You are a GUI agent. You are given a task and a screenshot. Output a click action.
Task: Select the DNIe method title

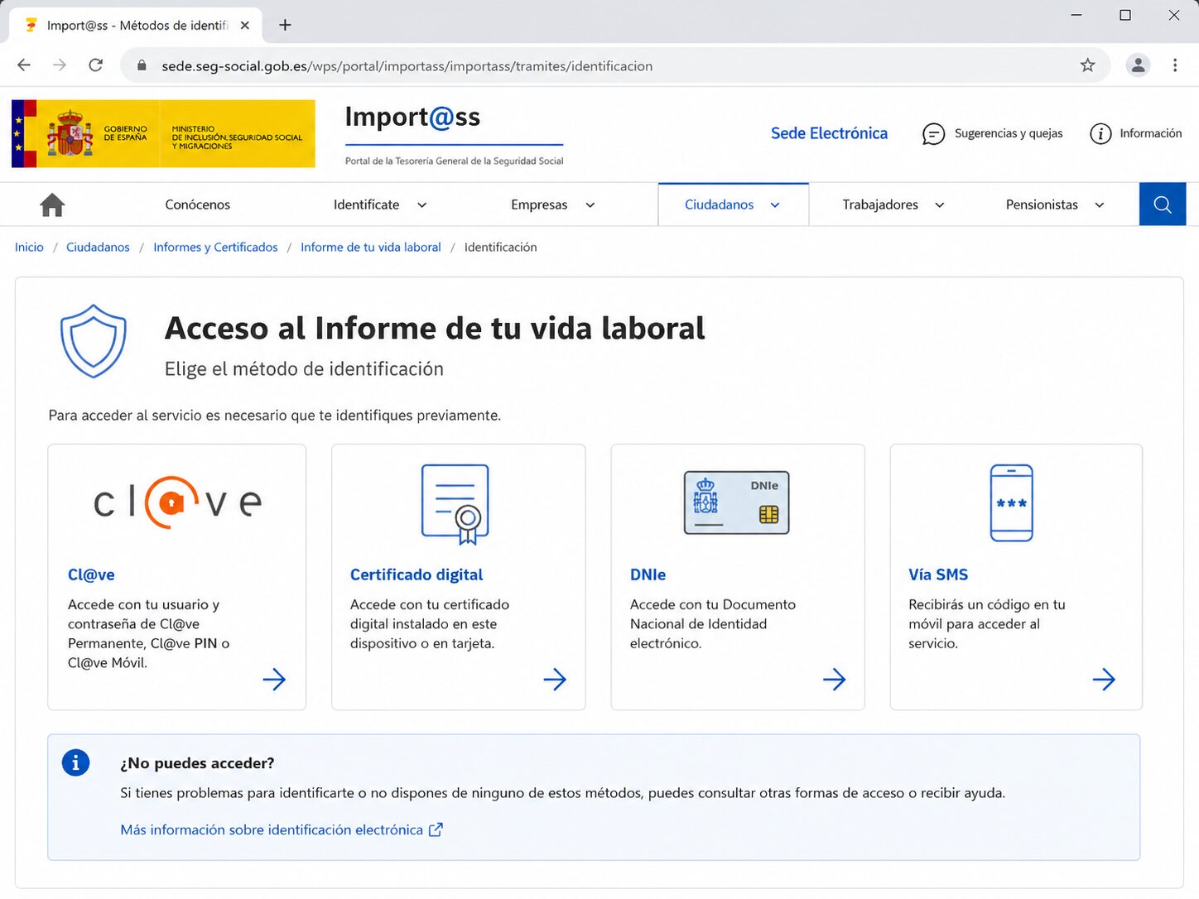648,574
